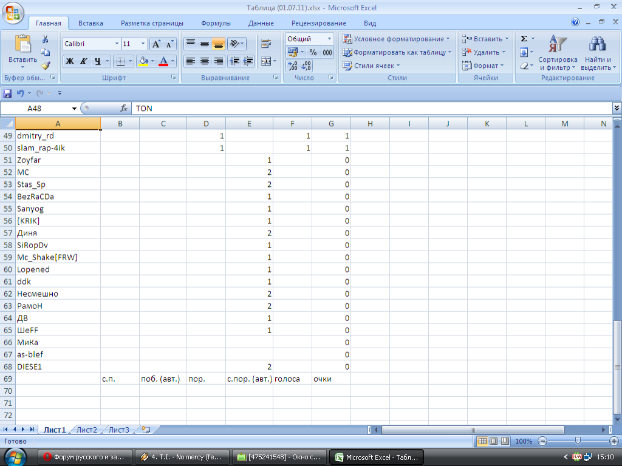Expand the formula bar
Image resolution: width=622 pixels, height=466 pixels.
(x=617, y=108)
